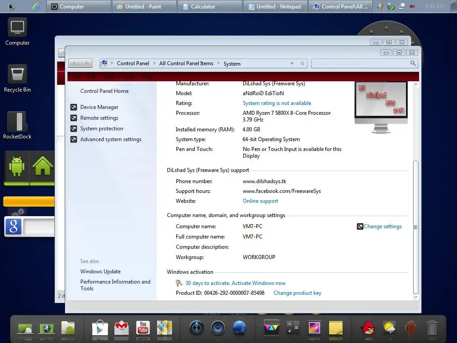
Task: Switch to the Calculator taskbar button
Action: point(210,6)
